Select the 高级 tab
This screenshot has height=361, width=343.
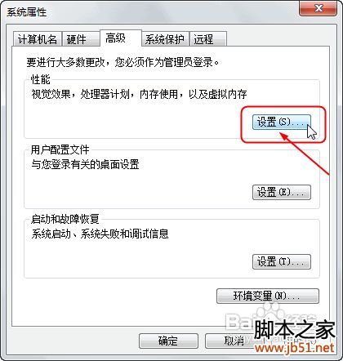(121, 38)
